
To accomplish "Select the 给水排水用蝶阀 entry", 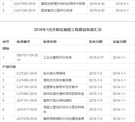I will click(x=54, y=74).
